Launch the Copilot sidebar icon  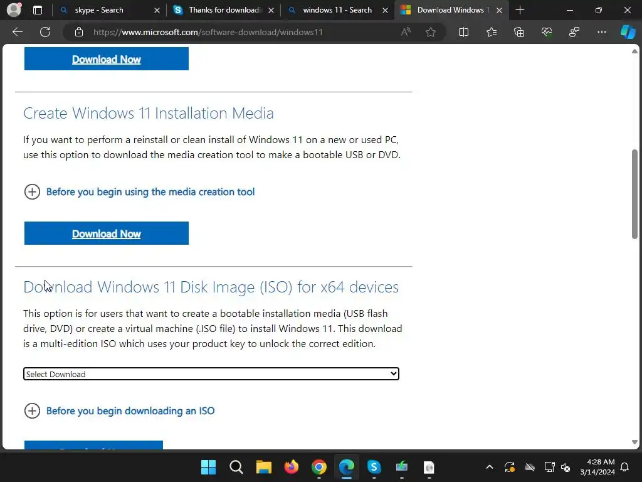628,32
